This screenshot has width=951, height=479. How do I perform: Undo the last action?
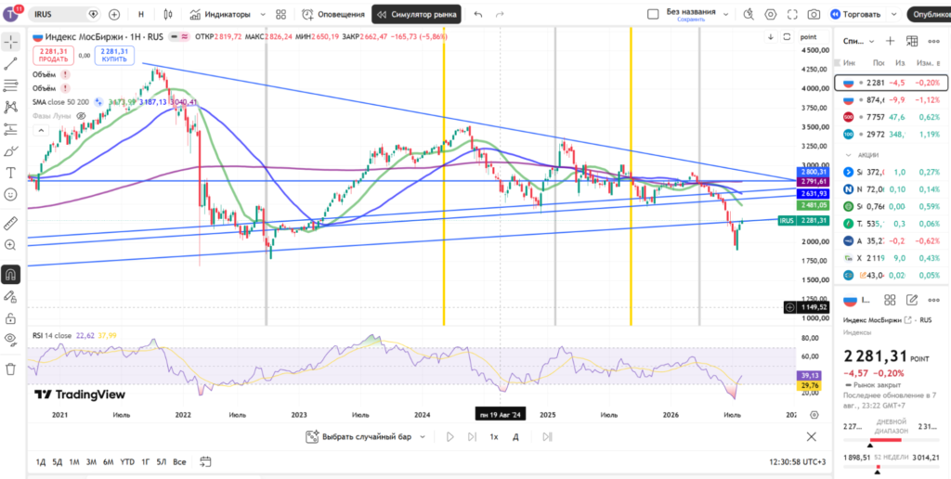478,14
